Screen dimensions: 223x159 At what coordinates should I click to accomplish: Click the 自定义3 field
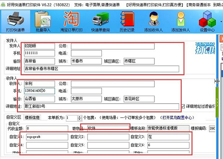coord(168,137)
